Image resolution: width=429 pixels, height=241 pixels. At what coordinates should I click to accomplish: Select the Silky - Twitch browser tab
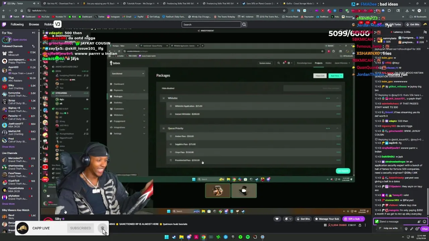21,3
